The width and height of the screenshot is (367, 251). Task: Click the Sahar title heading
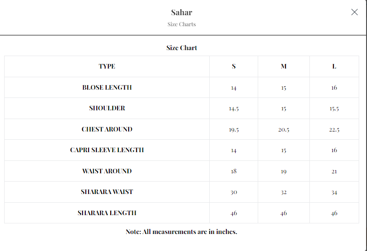pyautogui.click(x=182, y=12)
